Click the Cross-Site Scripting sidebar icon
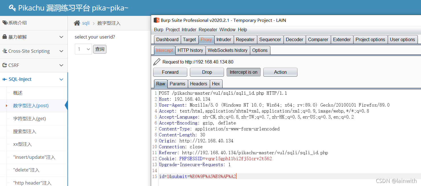 (x=5, y=51)
